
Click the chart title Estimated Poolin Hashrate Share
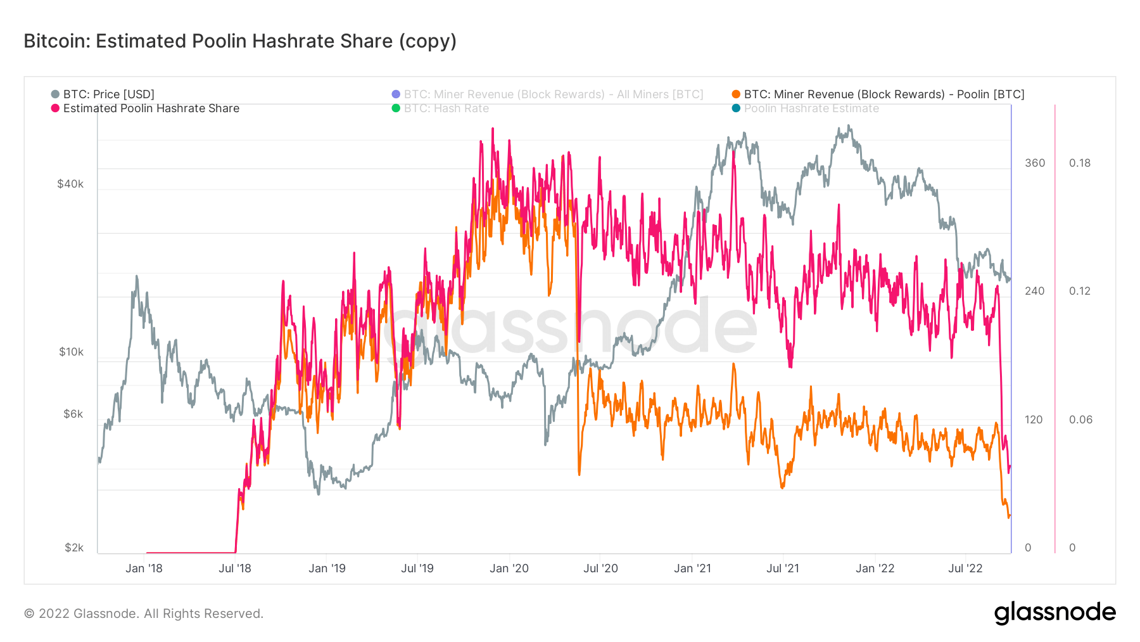pos(240,41)
